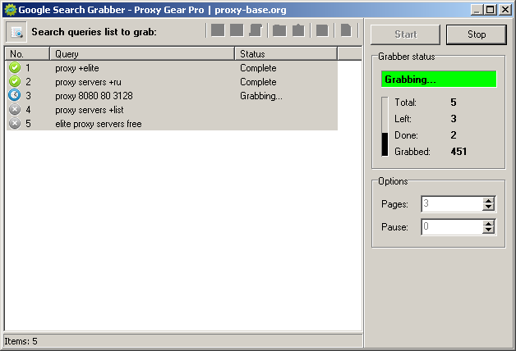Increase Pages value with up arrow
The image size is (516, 351).
[x=488, y=201]
